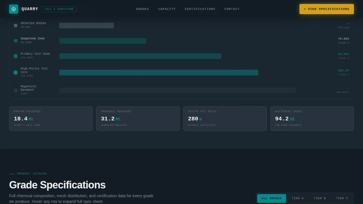Click the Primary Talc Seam layer marker

(x=16, y=56)
